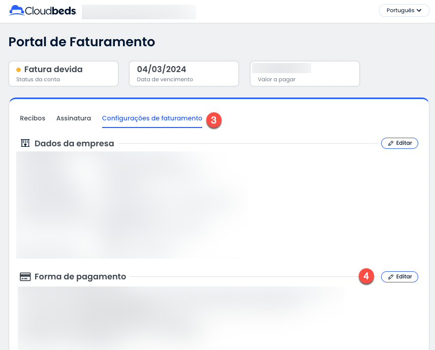Edit the Forma de pagamento section

pos(399,277)
